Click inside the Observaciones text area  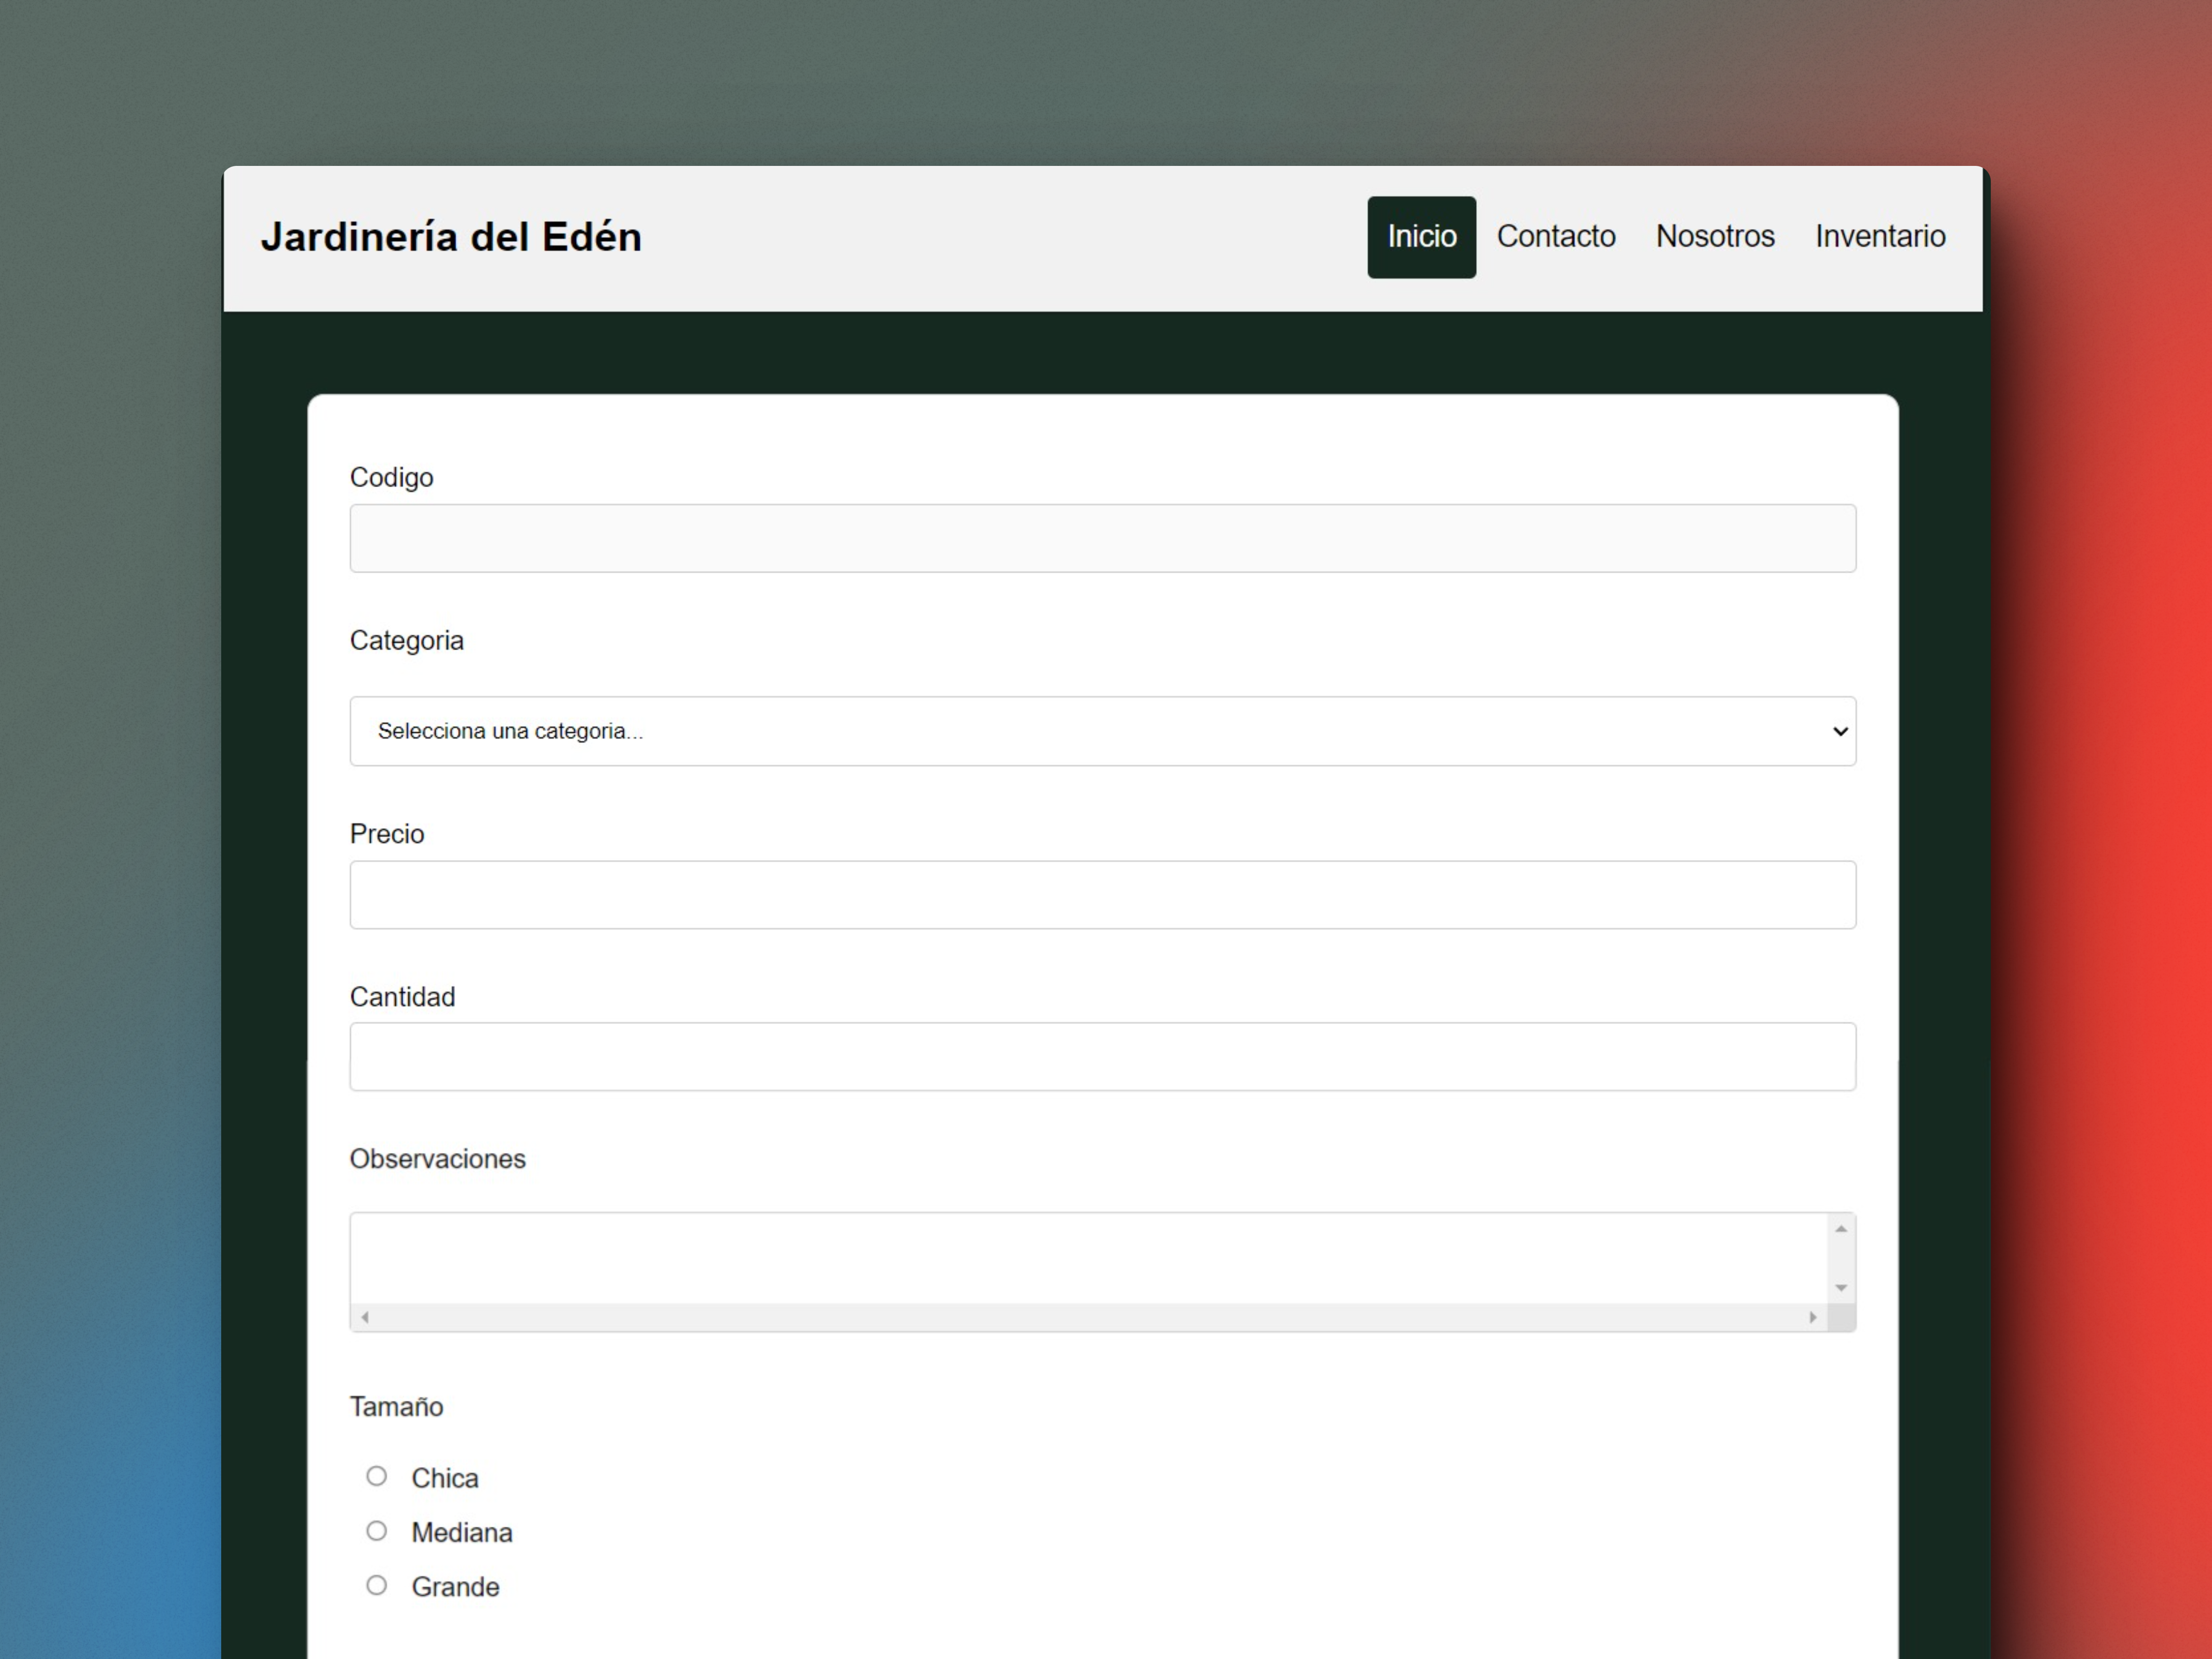[x=1088, y=1258]
